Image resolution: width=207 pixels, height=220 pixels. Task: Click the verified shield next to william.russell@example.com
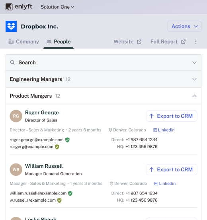pos(70,193)
